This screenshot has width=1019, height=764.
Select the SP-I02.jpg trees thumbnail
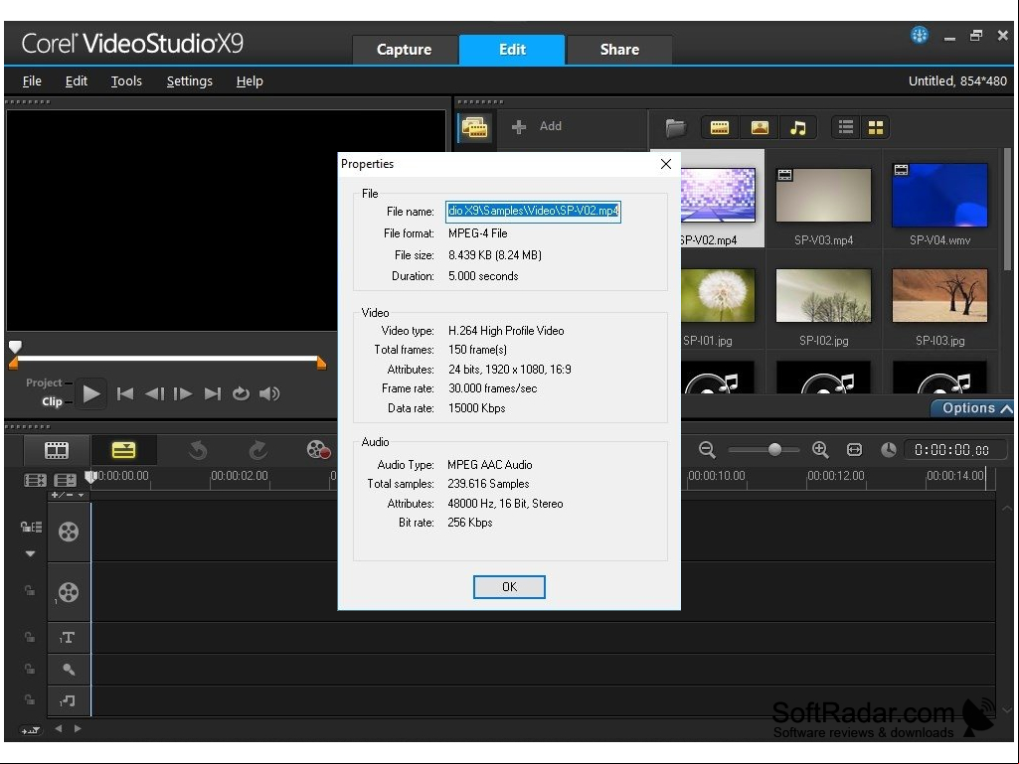823,295
